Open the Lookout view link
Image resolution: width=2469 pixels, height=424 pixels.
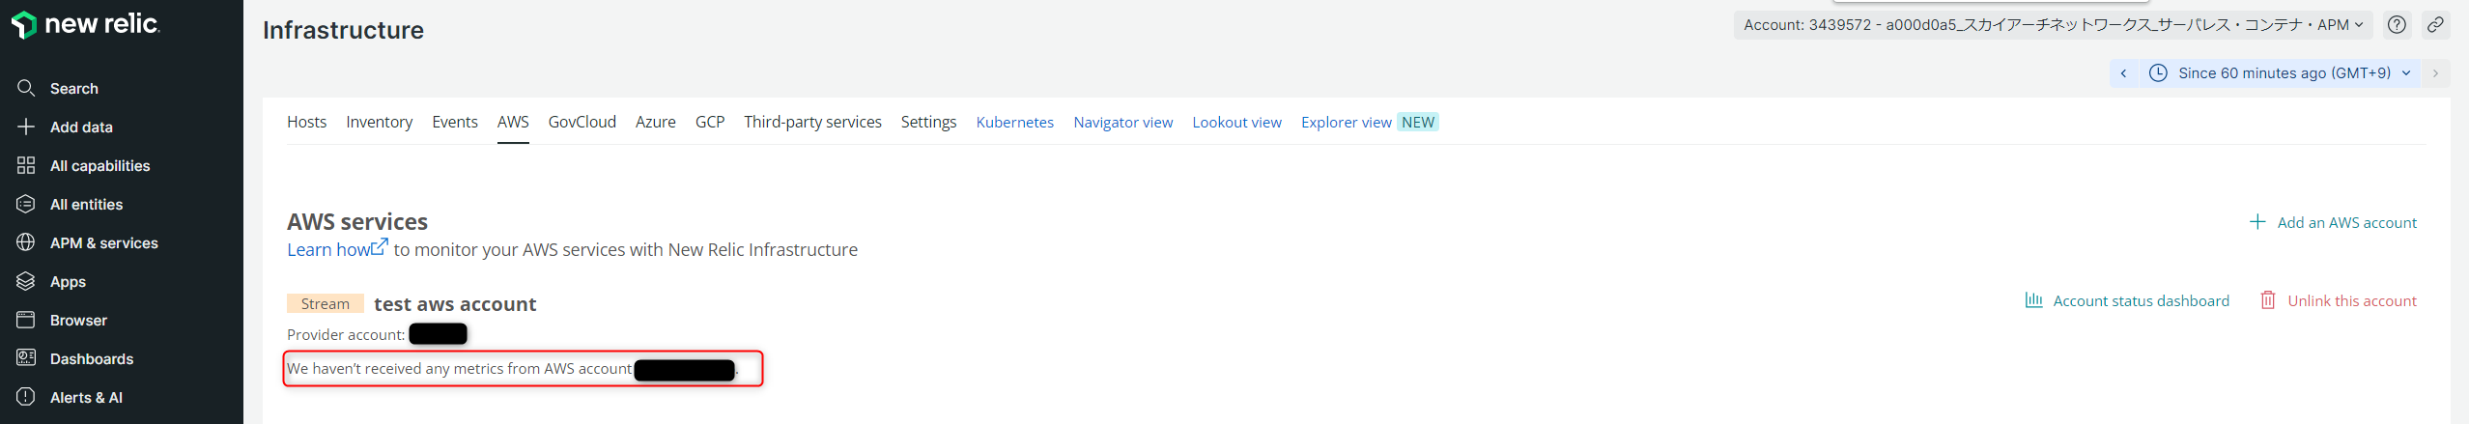tap(1236, 123)
